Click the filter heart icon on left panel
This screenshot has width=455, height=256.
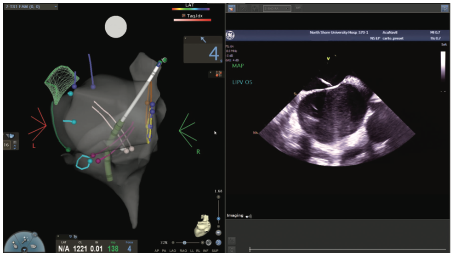pos(11,136)
